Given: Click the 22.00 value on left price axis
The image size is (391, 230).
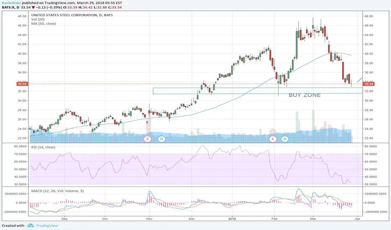Looking at the screenshot, I should pyautogui.click(x=22, y=138).
